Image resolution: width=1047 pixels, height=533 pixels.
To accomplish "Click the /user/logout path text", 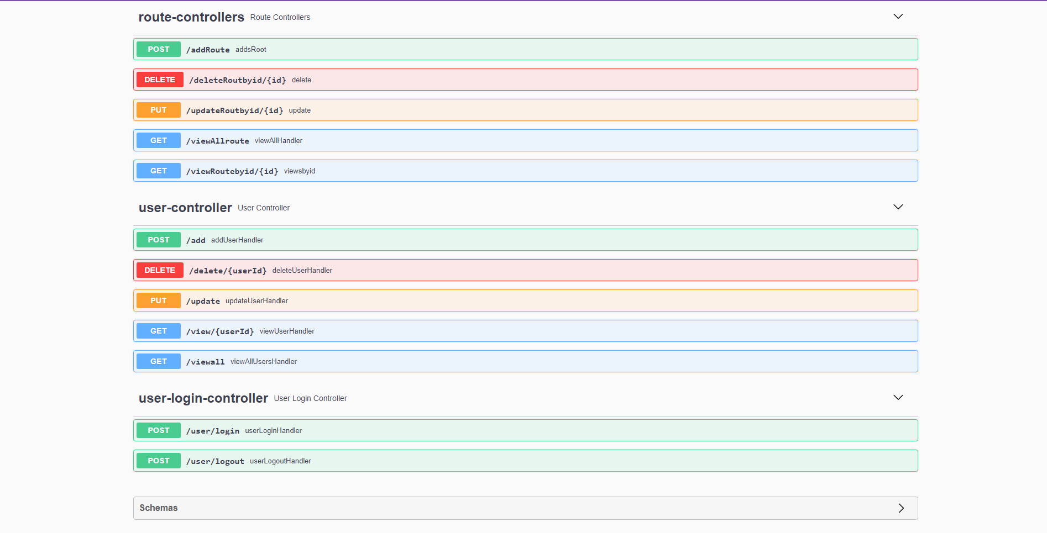I will click(x=215, y=461).
